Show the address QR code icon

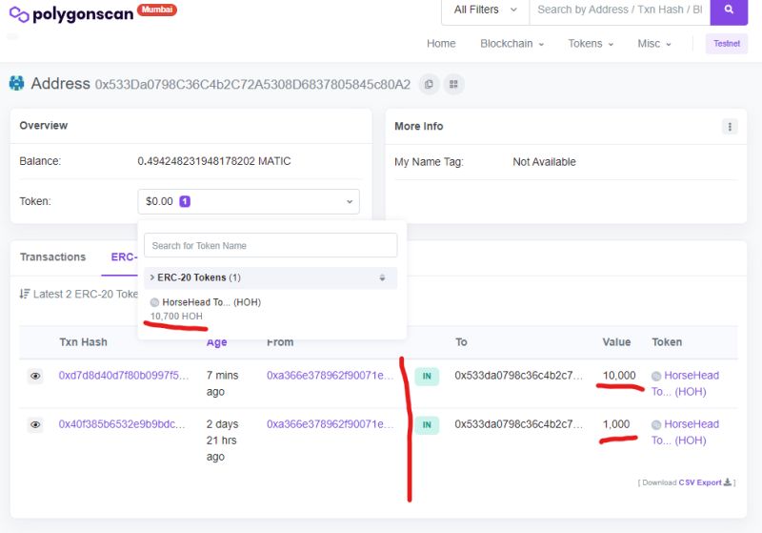pos(453,84)
